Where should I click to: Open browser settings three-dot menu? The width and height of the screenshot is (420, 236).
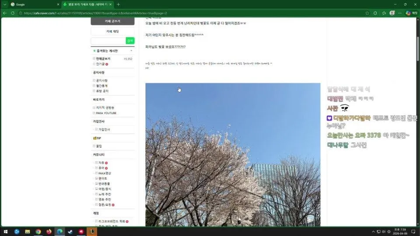[400, 13]
